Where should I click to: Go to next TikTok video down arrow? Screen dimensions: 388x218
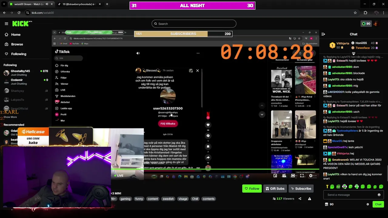pos(262,114)
